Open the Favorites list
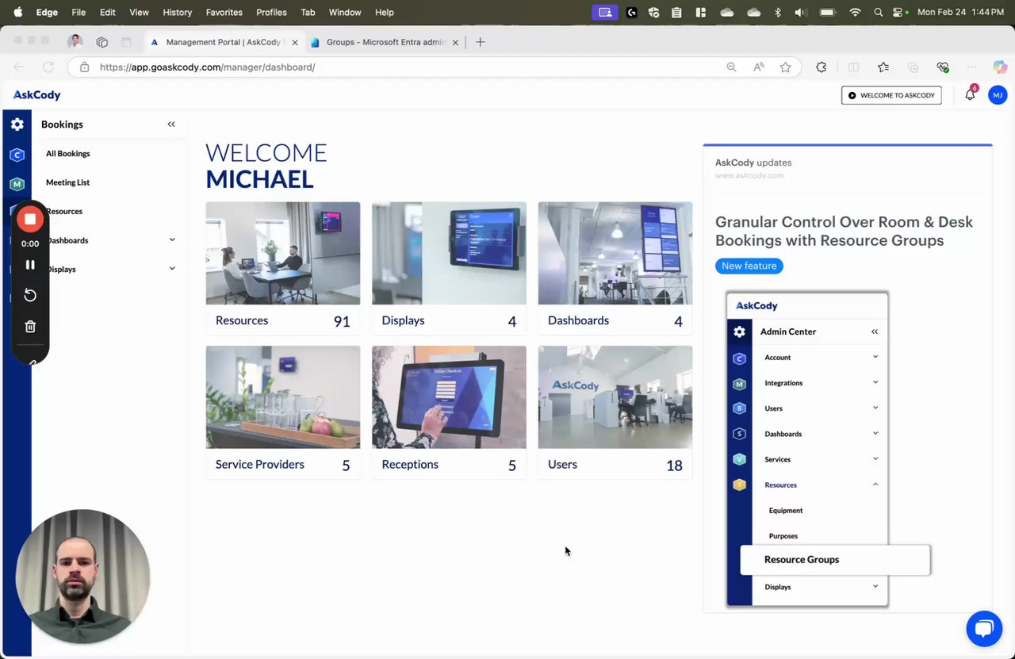 pos(883,67)
